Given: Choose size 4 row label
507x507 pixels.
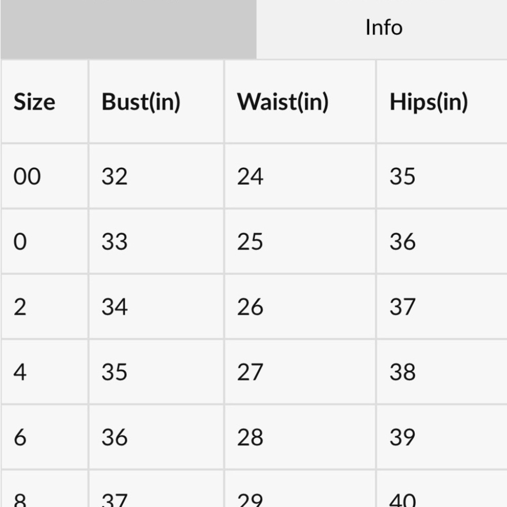Looking at the screenshot, I should [45, 372].
